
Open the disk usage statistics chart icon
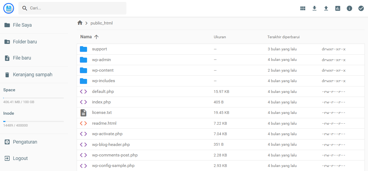point(337,8)
